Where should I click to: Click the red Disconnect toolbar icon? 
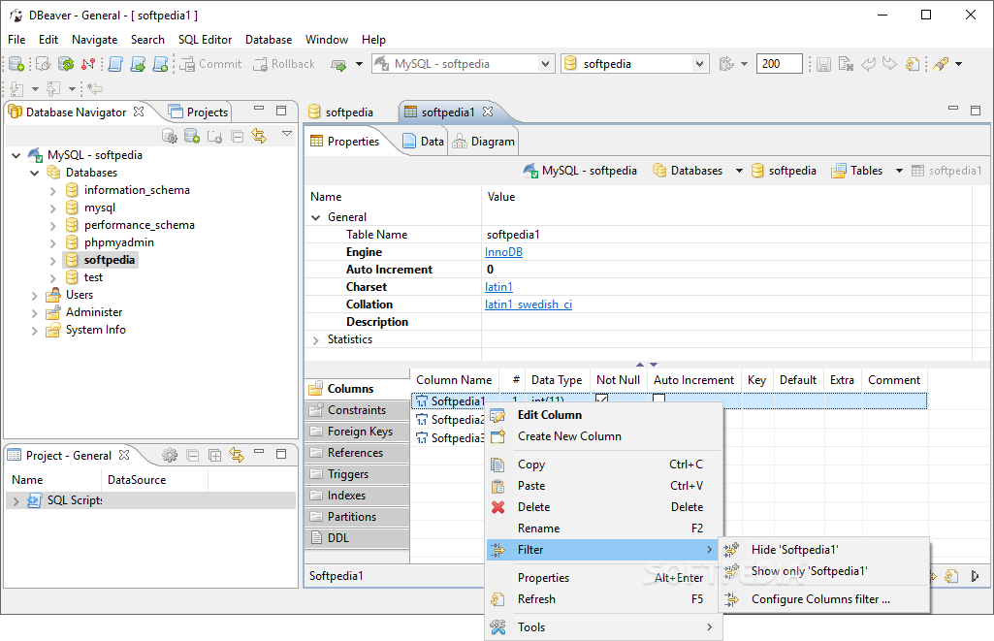[88, 64]
